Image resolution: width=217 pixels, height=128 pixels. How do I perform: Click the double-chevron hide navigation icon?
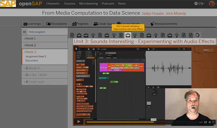pos(25,32)
